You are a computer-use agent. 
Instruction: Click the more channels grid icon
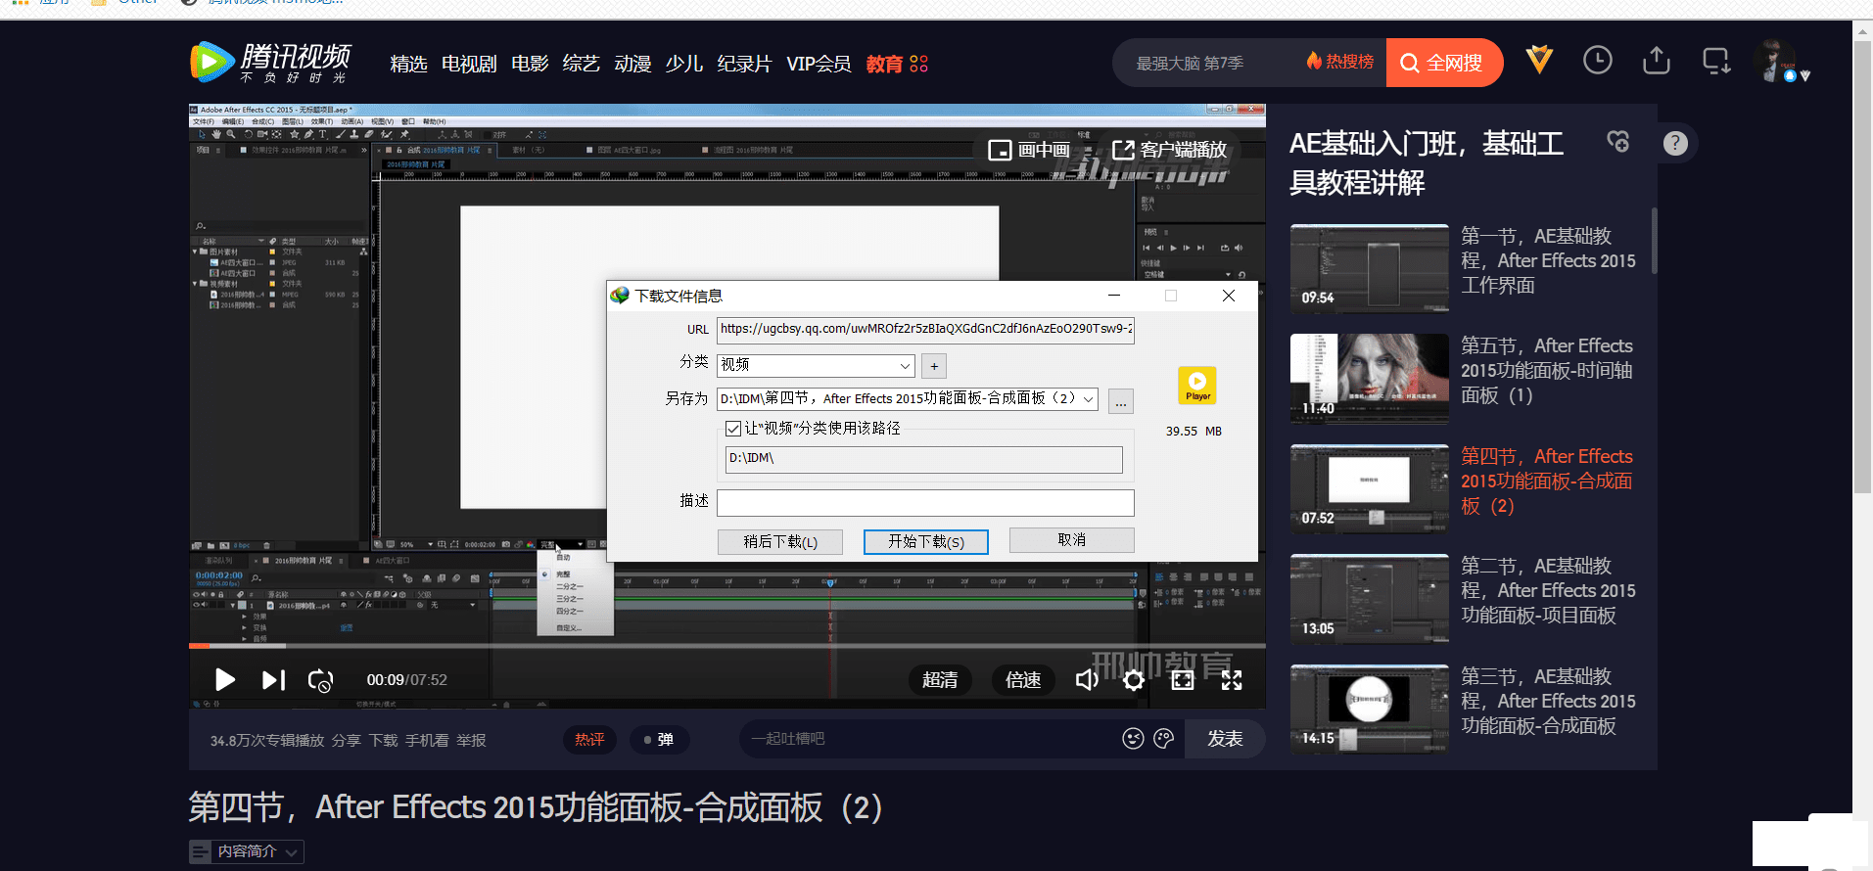[918, 64]
